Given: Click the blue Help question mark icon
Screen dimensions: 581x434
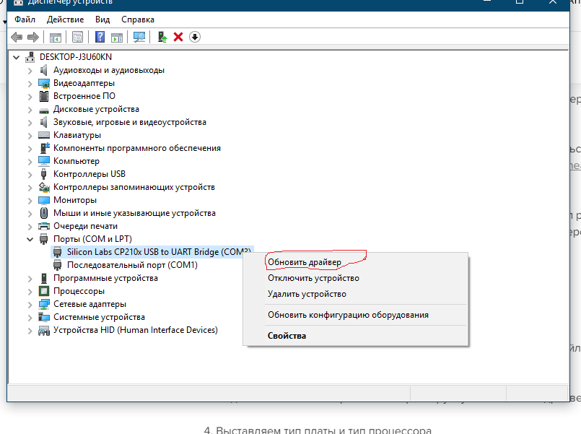Looking at the screenshot, I should point(100,37).
